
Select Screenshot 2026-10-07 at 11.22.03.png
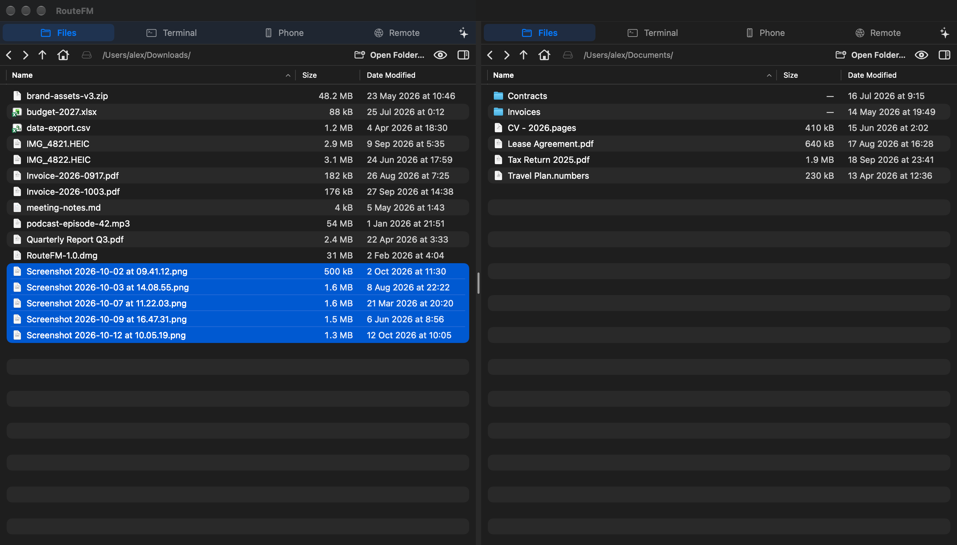click(x=238, y=303)
